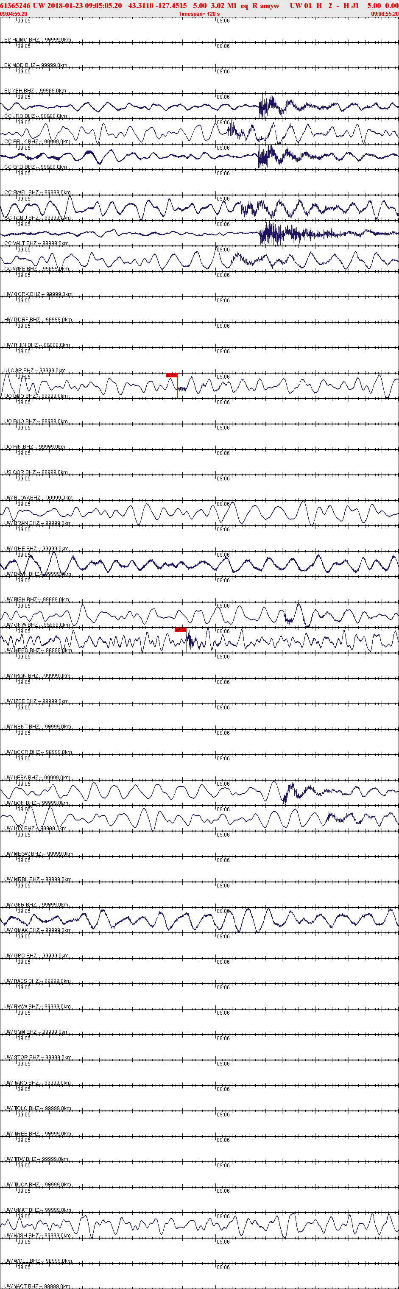Click the iPc1 pick flag marker
Image resolution: width=399 pixels, height=1289 pixels.
[x=171, y=375]
